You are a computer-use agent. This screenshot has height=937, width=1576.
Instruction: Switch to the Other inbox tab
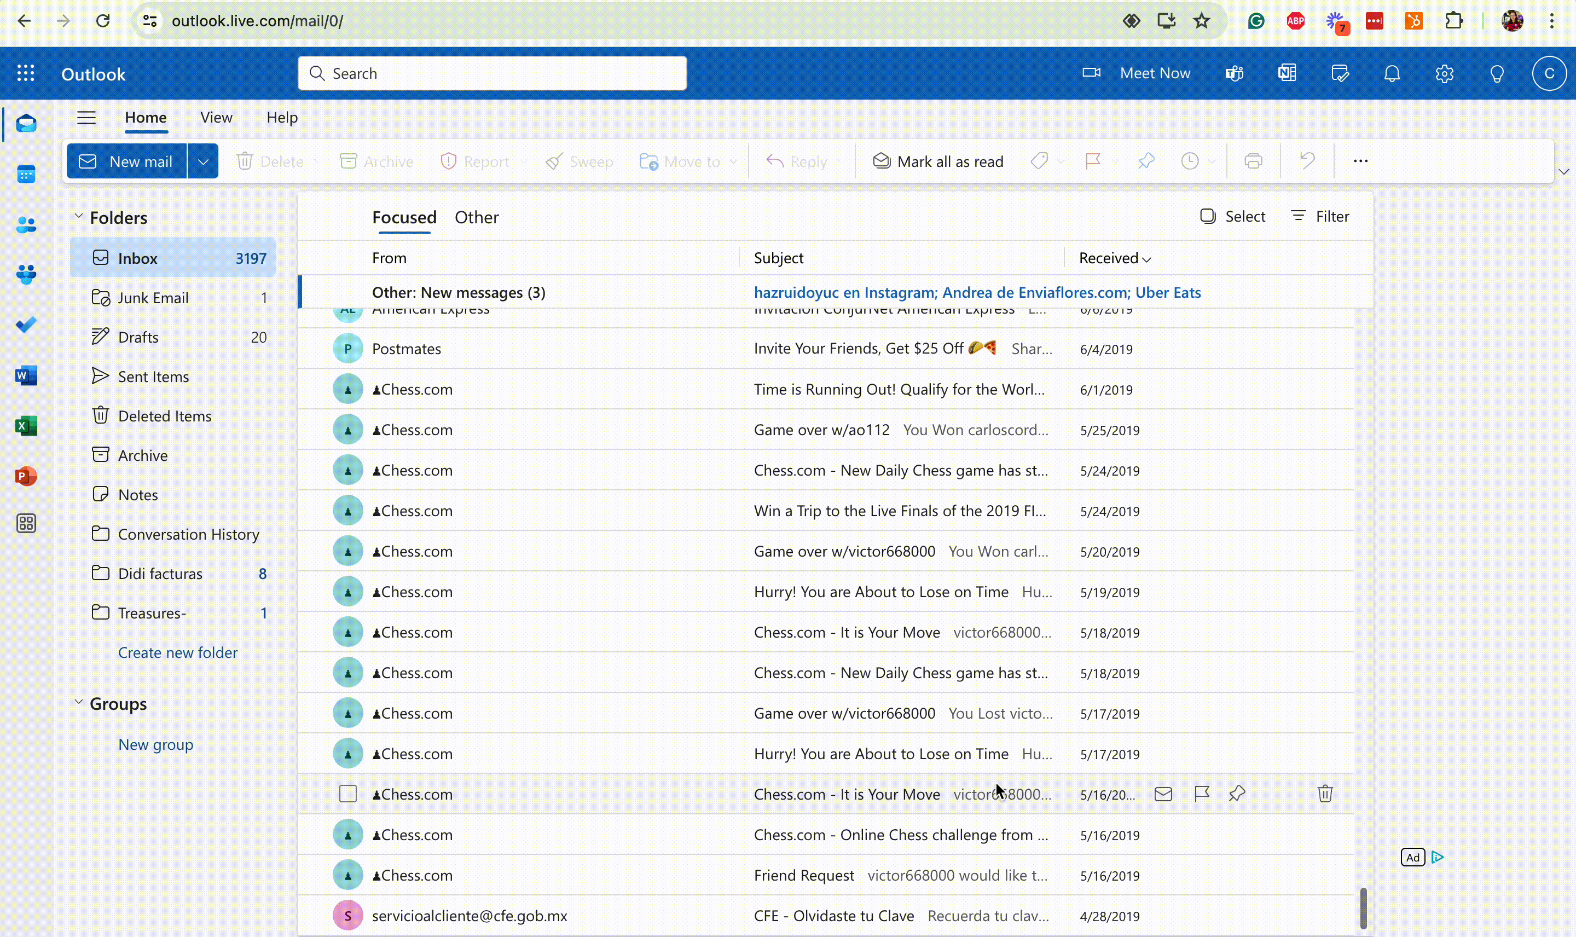point(477,217)
